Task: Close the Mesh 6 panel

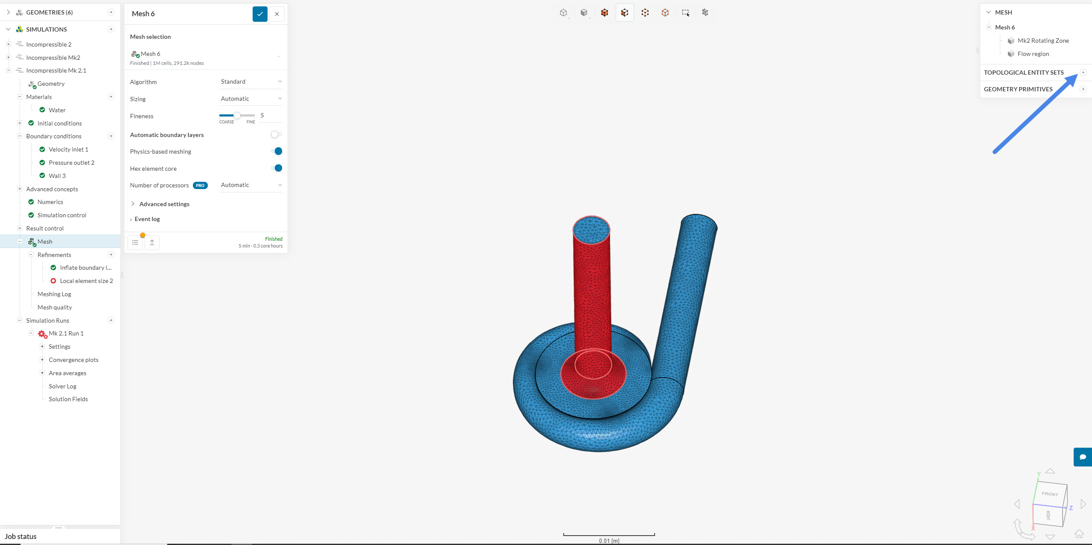Action: tap(277, 14)
